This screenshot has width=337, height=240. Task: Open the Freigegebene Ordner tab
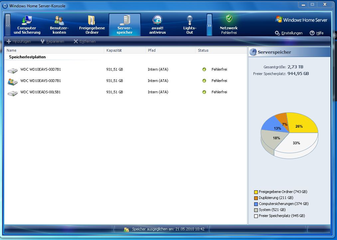click(x=92, y=25)
